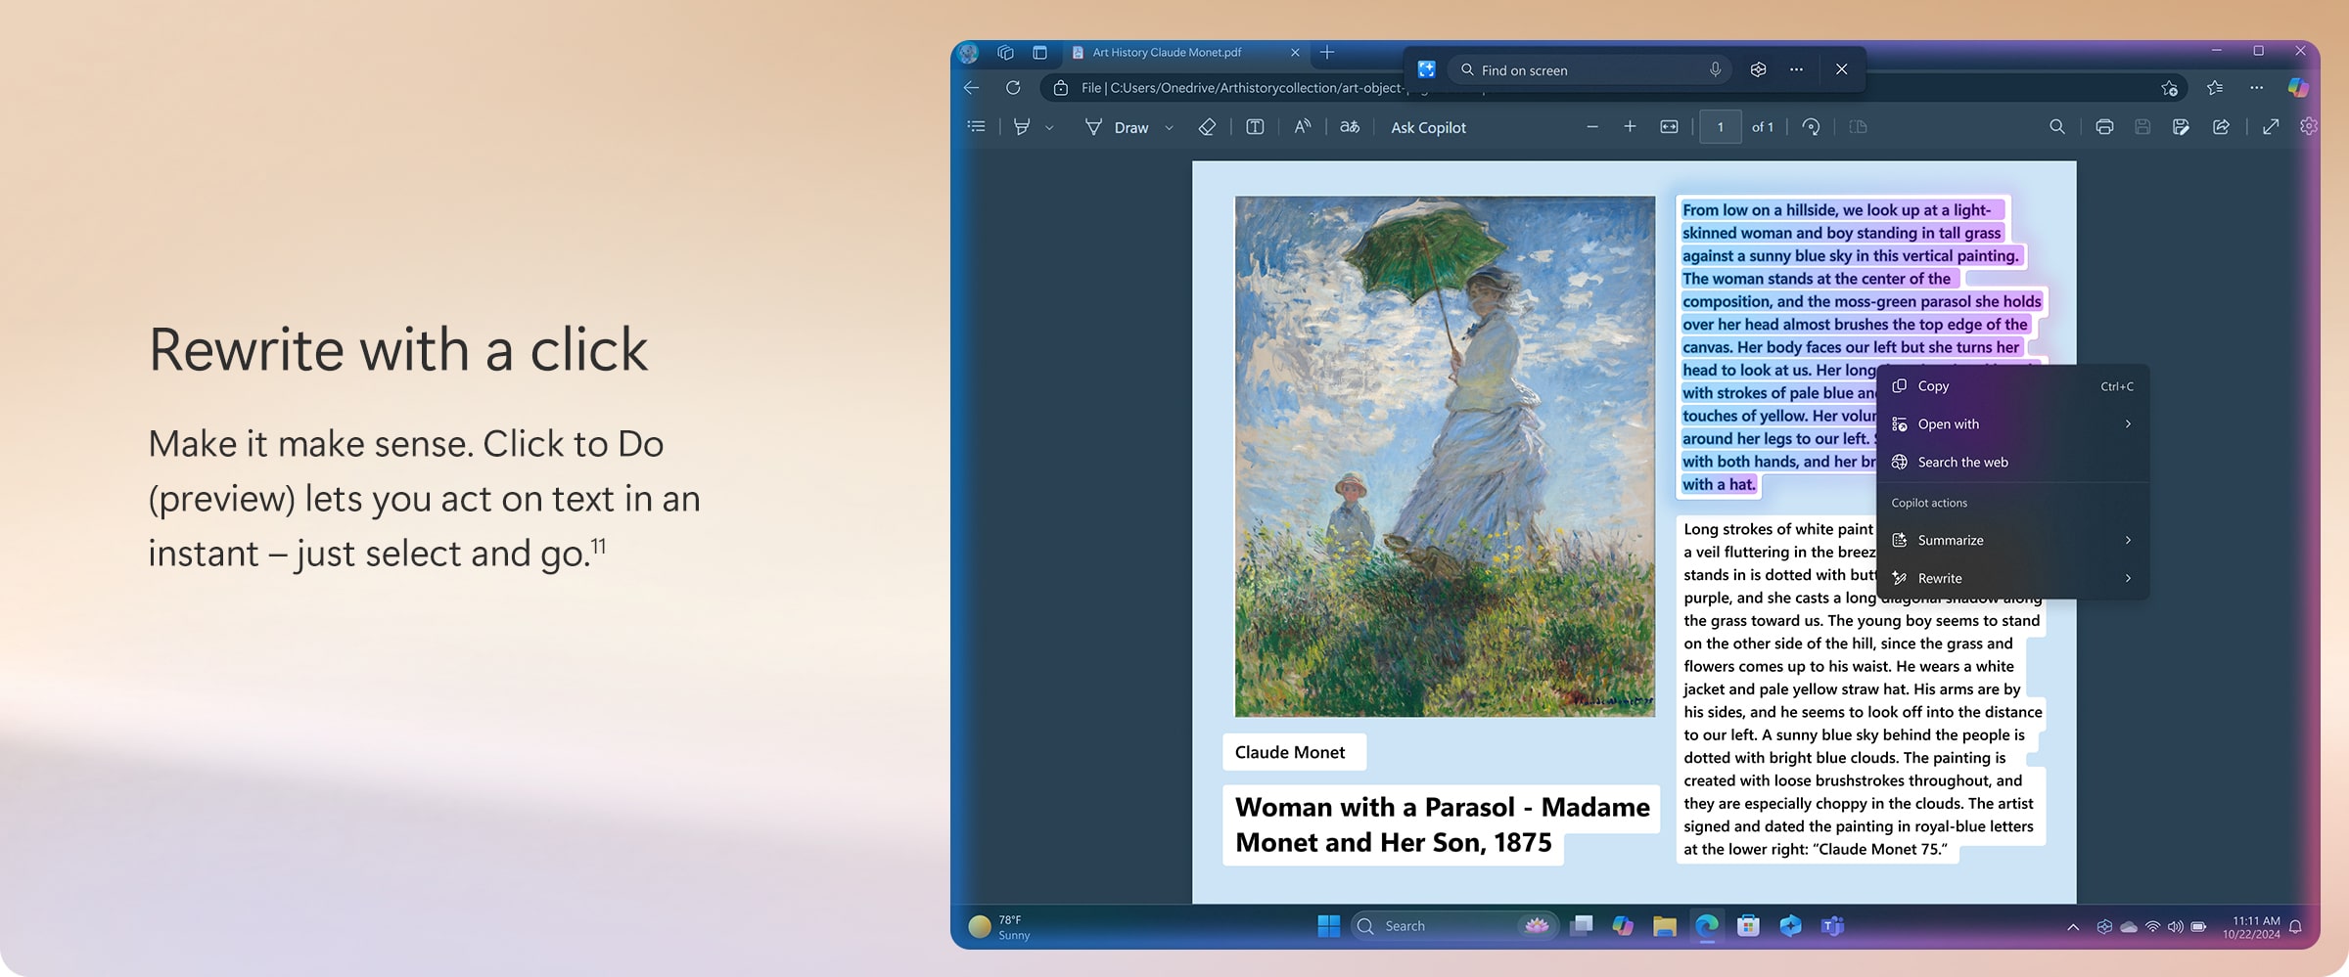The image size is (2349, 977).
Task: Click the Save icon in PDF toolbar
Action: [x=2142, y=127]
